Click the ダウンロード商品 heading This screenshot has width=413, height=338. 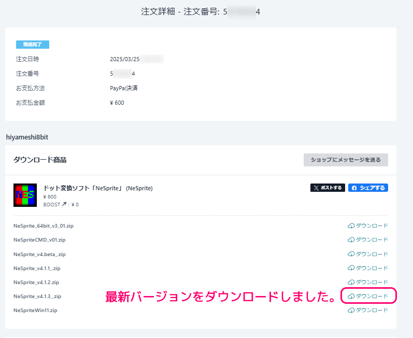coord(40,160)
